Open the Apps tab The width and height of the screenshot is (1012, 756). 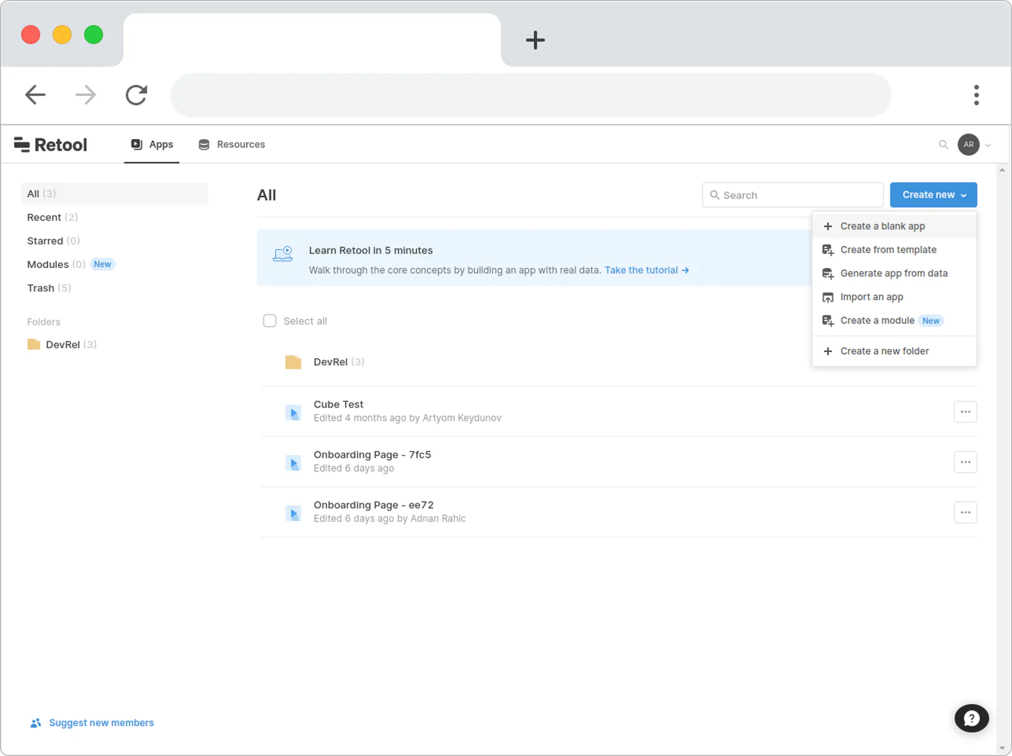152,144
